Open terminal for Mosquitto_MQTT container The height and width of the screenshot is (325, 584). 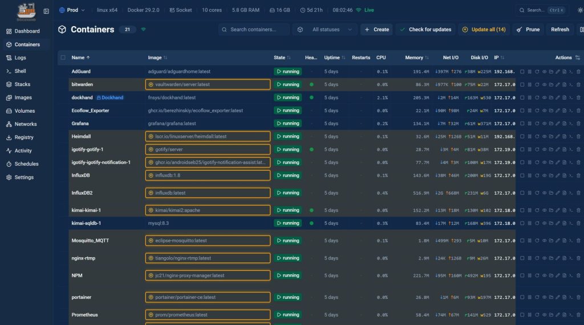[571, 241]
